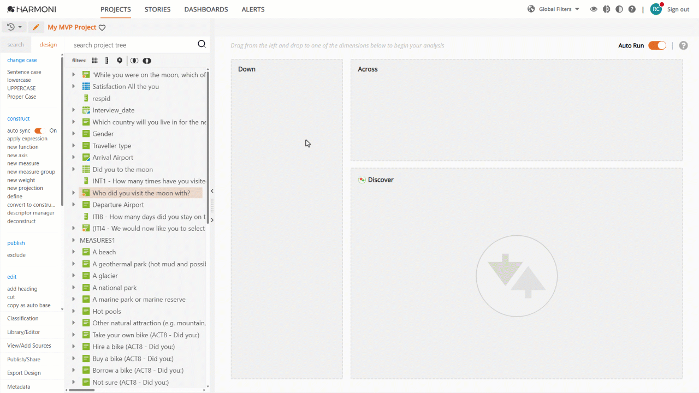Open help question mark in top bar
The image size is (699, 393).
click(x=632, y=9)
